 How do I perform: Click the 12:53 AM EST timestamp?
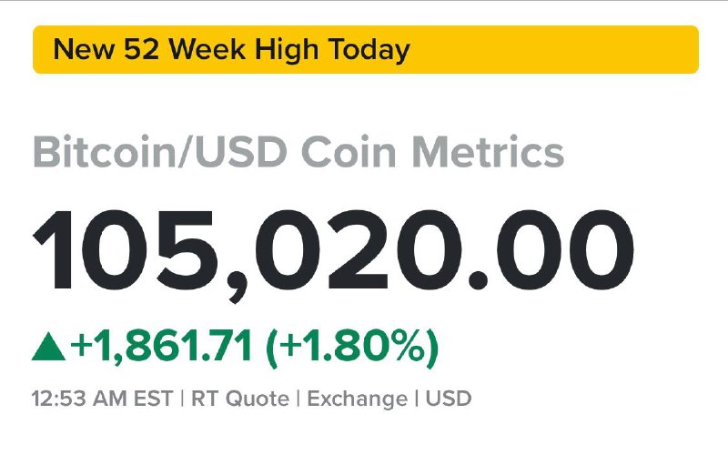[102, 399]
